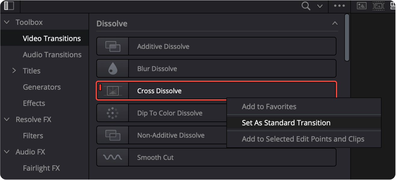
Task: Click the search magnifier icon
Action: click(x=306, y=6)
